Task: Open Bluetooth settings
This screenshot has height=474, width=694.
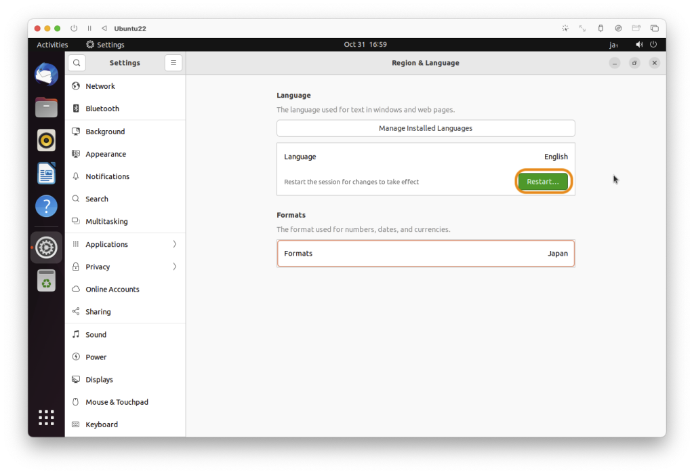Action: [x=125, y=108]
